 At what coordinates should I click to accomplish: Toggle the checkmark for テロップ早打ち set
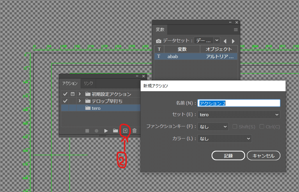[65, 101]
